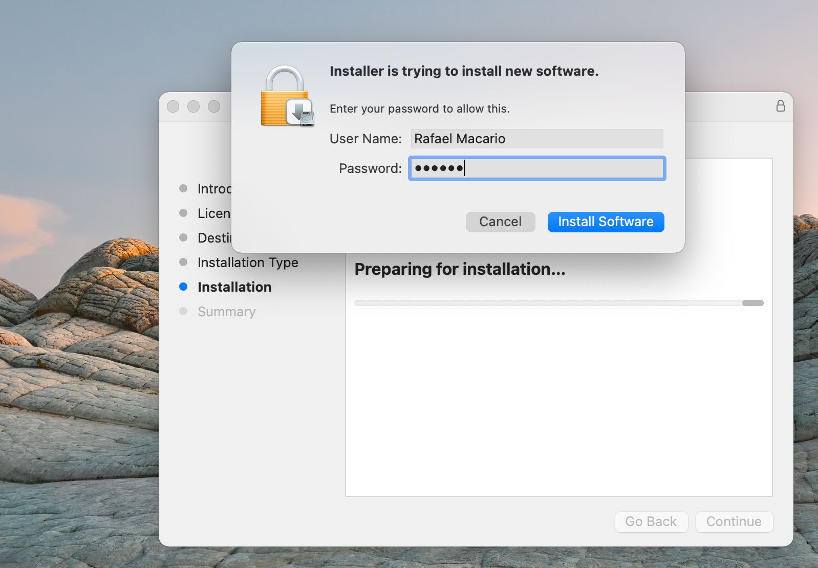
Task: Click the gray zoom button of the installer window
Action: pyautogui.click(x=214, y=106)
